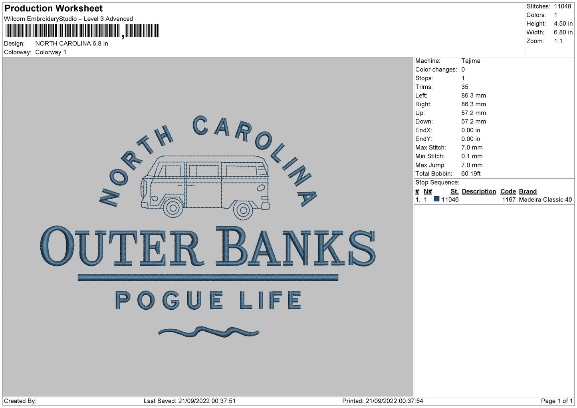Viewport: 577px width, 408px height.
Task: Click 'Last Saved: 21/09/2022 00:37:51' text
Action: (190, 401)
